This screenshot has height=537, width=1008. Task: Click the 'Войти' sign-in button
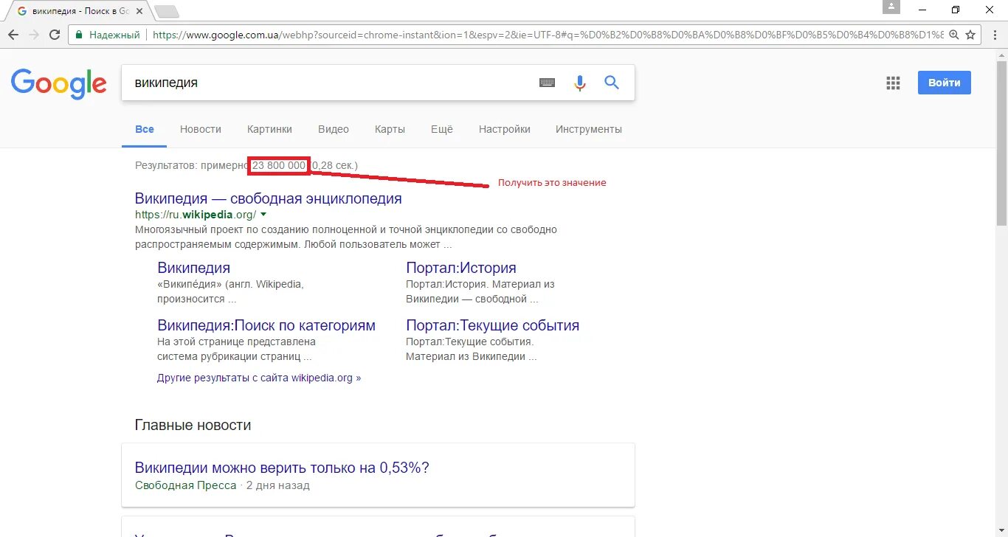[945, 83]
